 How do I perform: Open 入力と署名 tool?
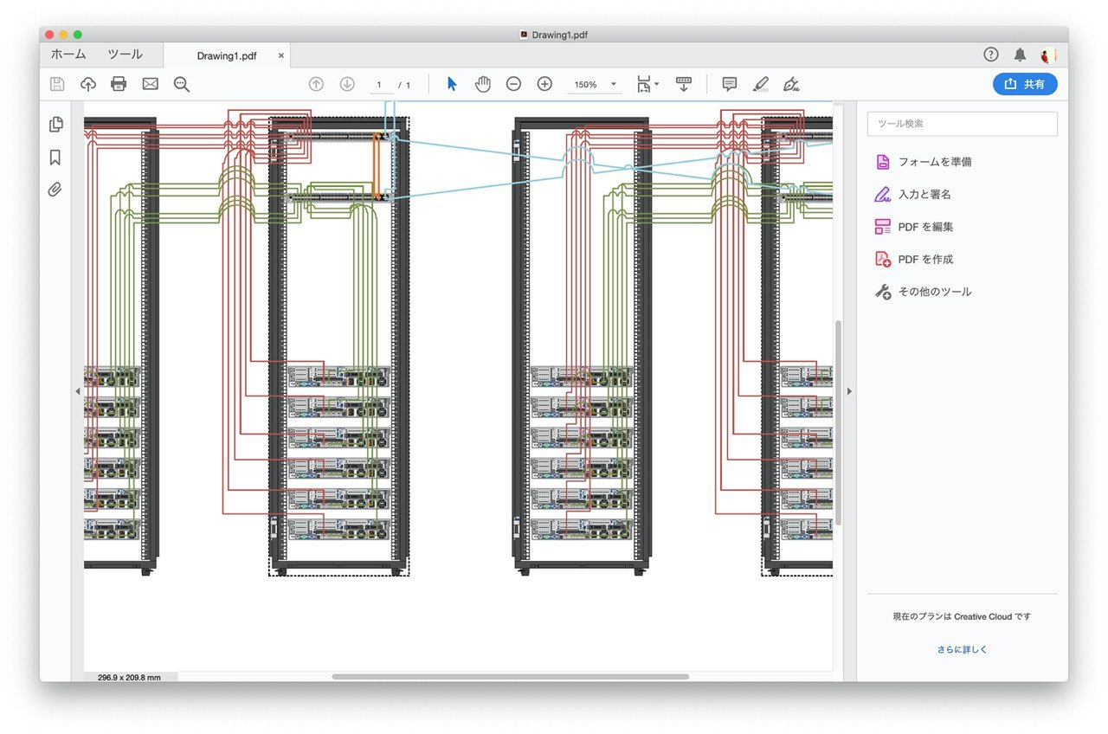[x=924, y=195]
